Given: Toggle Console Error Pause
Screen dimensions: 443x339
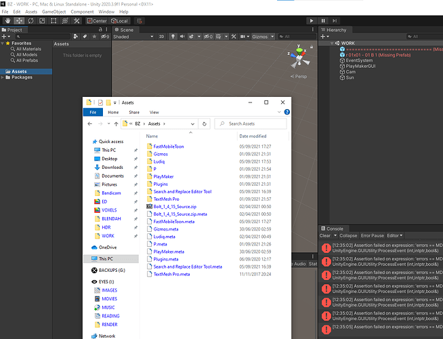Looking at the screenshot, I should [372, 235].
